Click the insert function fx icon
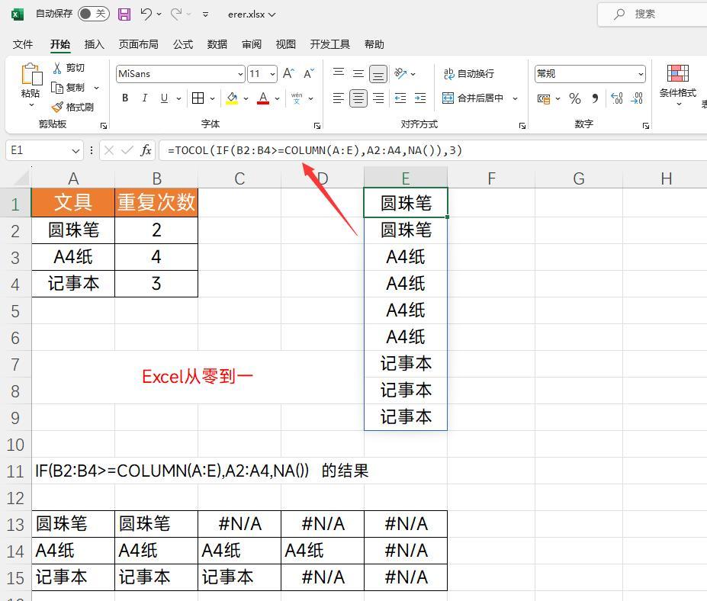The width and height of the screenshot is (707, 601). [146, 150]
